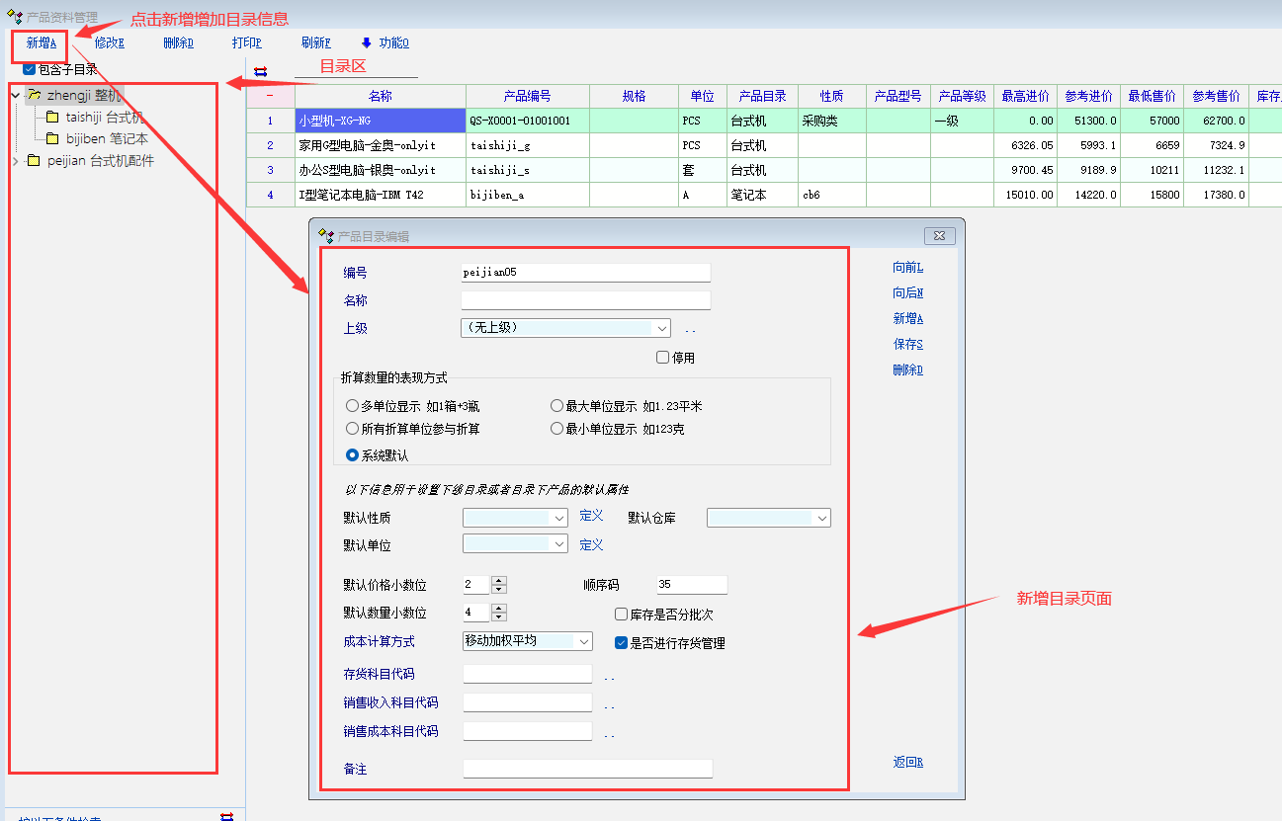Image resolution: width=1282 pixels, height=821 pixels.
Task: Open the 上级 dropdown list
Action: click(x=661, y=328)
